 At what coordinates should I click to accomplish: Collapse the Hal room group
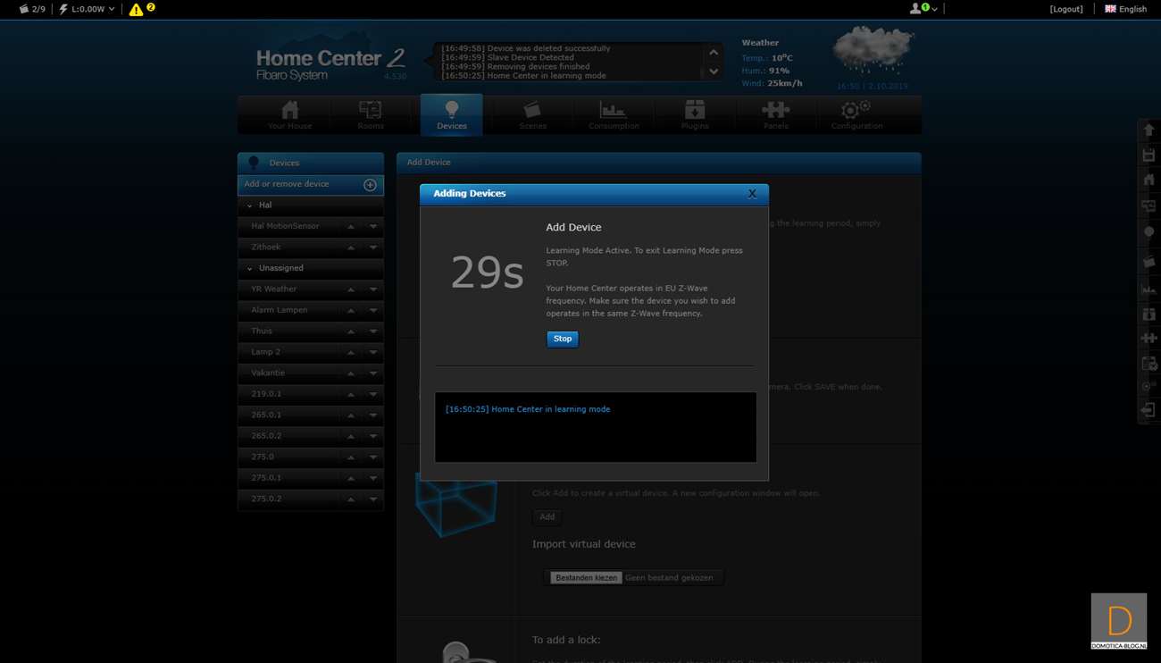(x=250, y=206)
